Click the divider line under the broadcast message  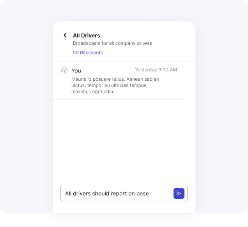[x=119, y=99]
